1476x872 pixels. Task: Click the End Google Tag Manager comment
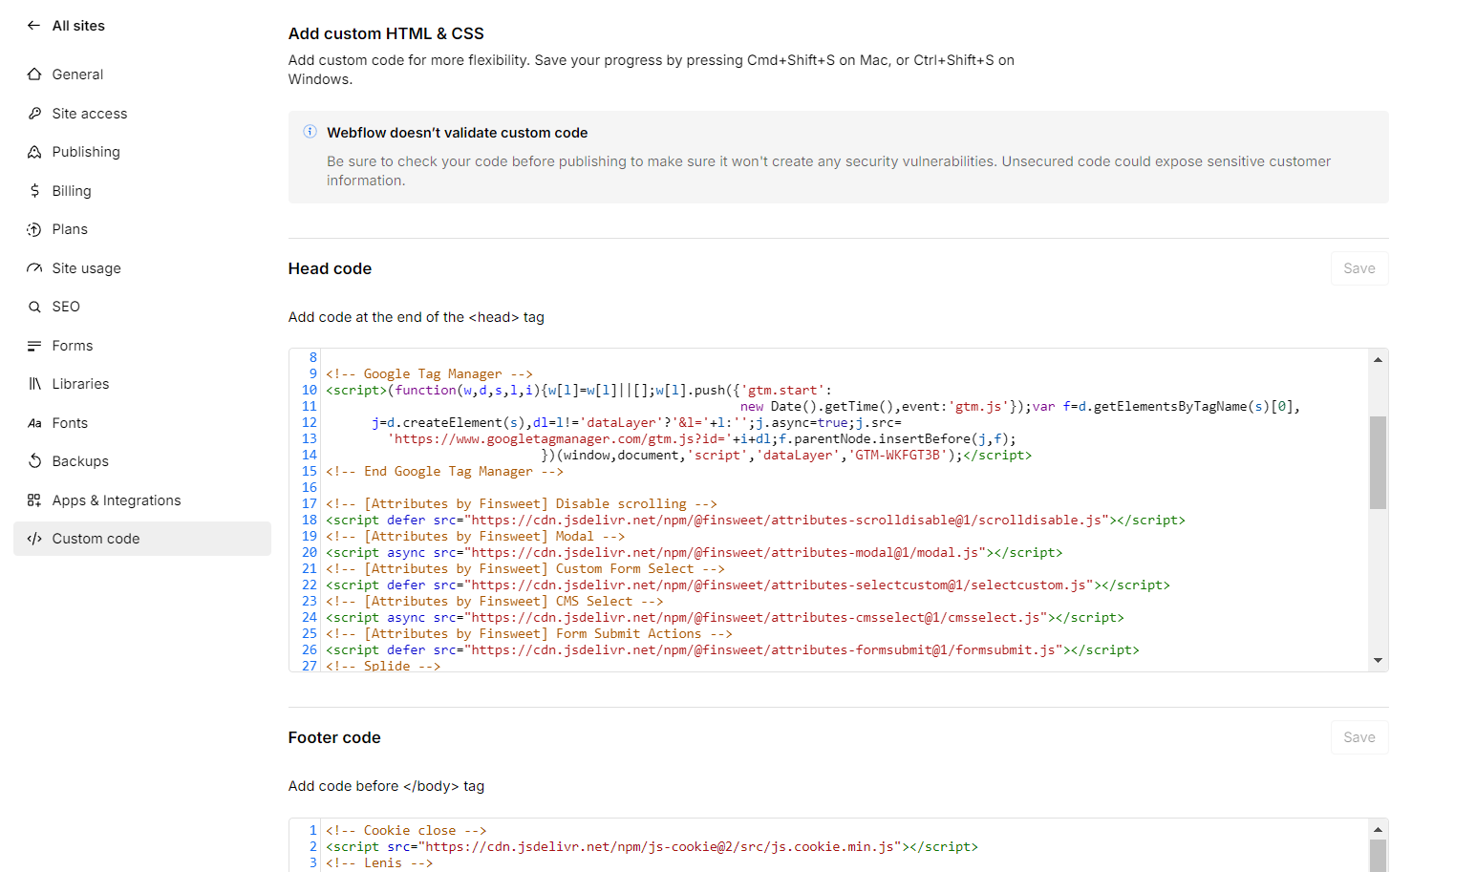[444, 472]
